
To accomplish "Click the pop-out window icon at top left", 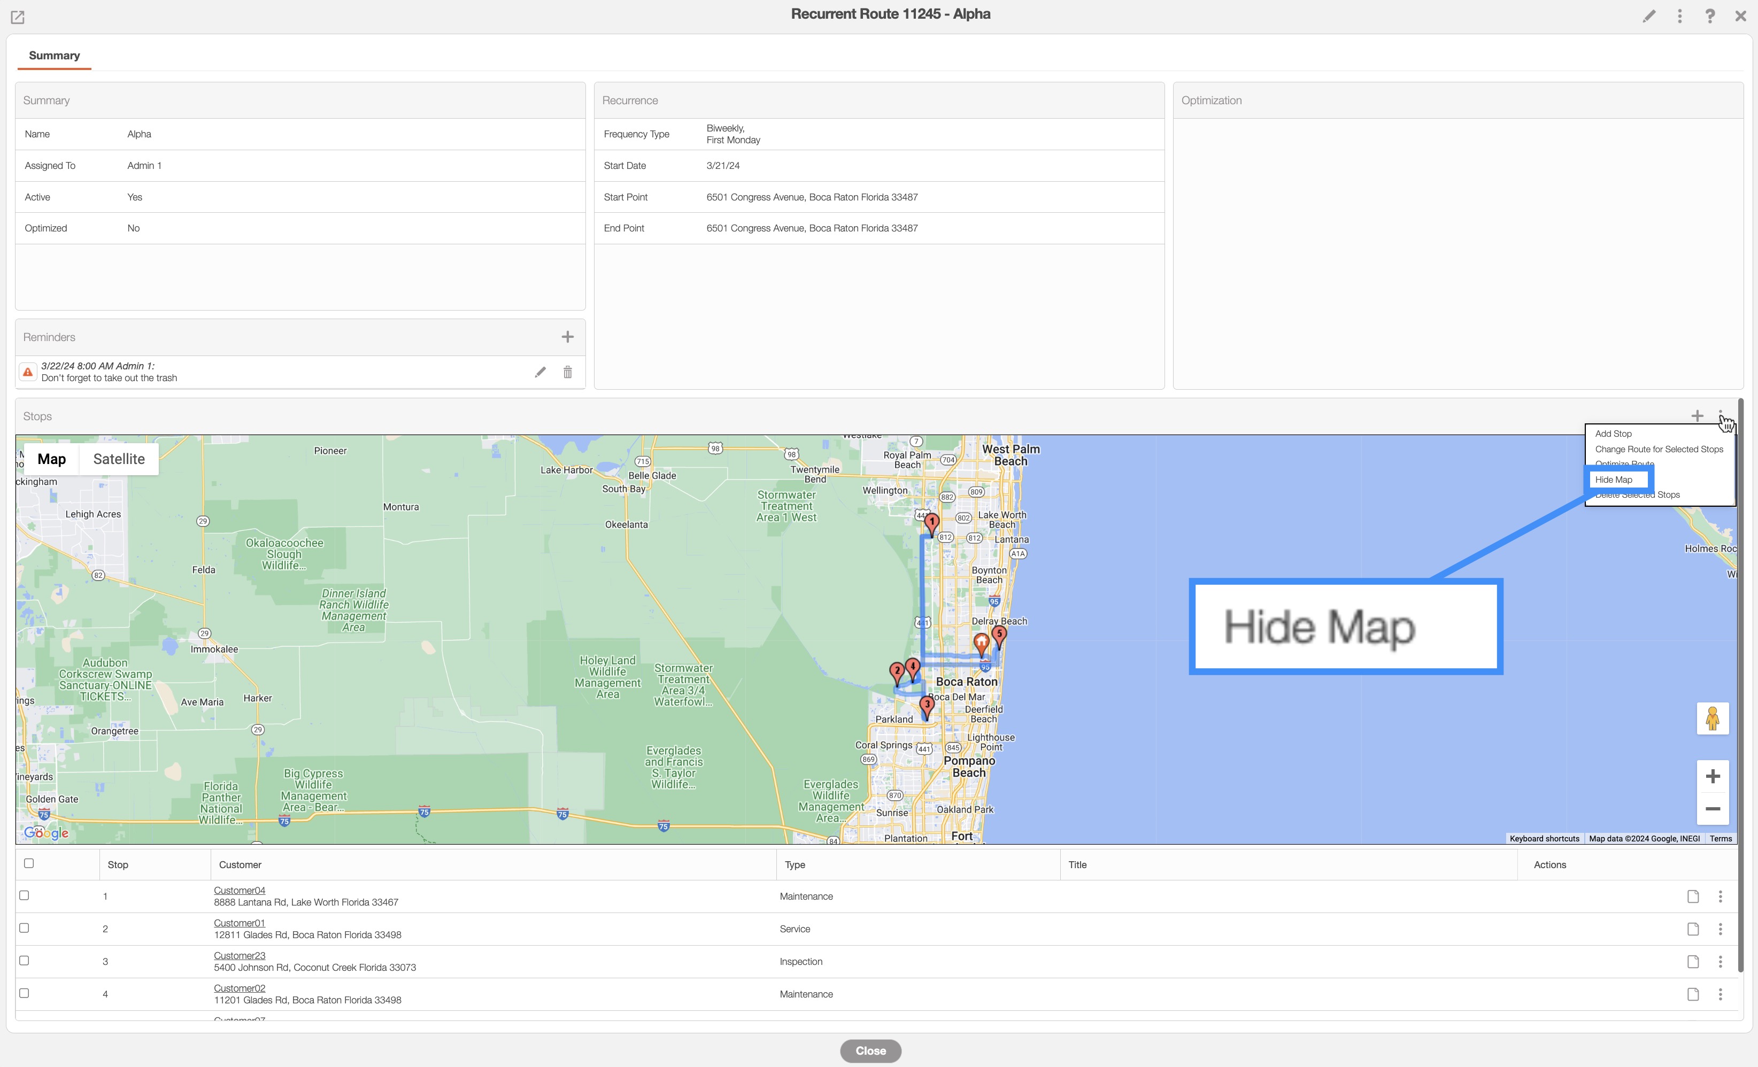I will pyautogui.click(x=18, y=17).
